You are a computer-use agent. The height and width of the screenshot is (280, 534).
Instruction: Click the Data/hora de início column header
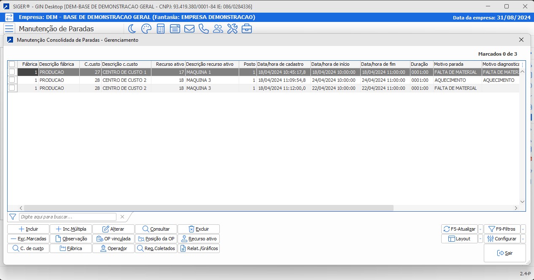point(335,64)
